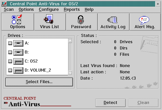Image resolution: width=162 pixels, height=110 pixels.
Task: Click the hard disk icon for C: OS2
Action: click(18, 61)
